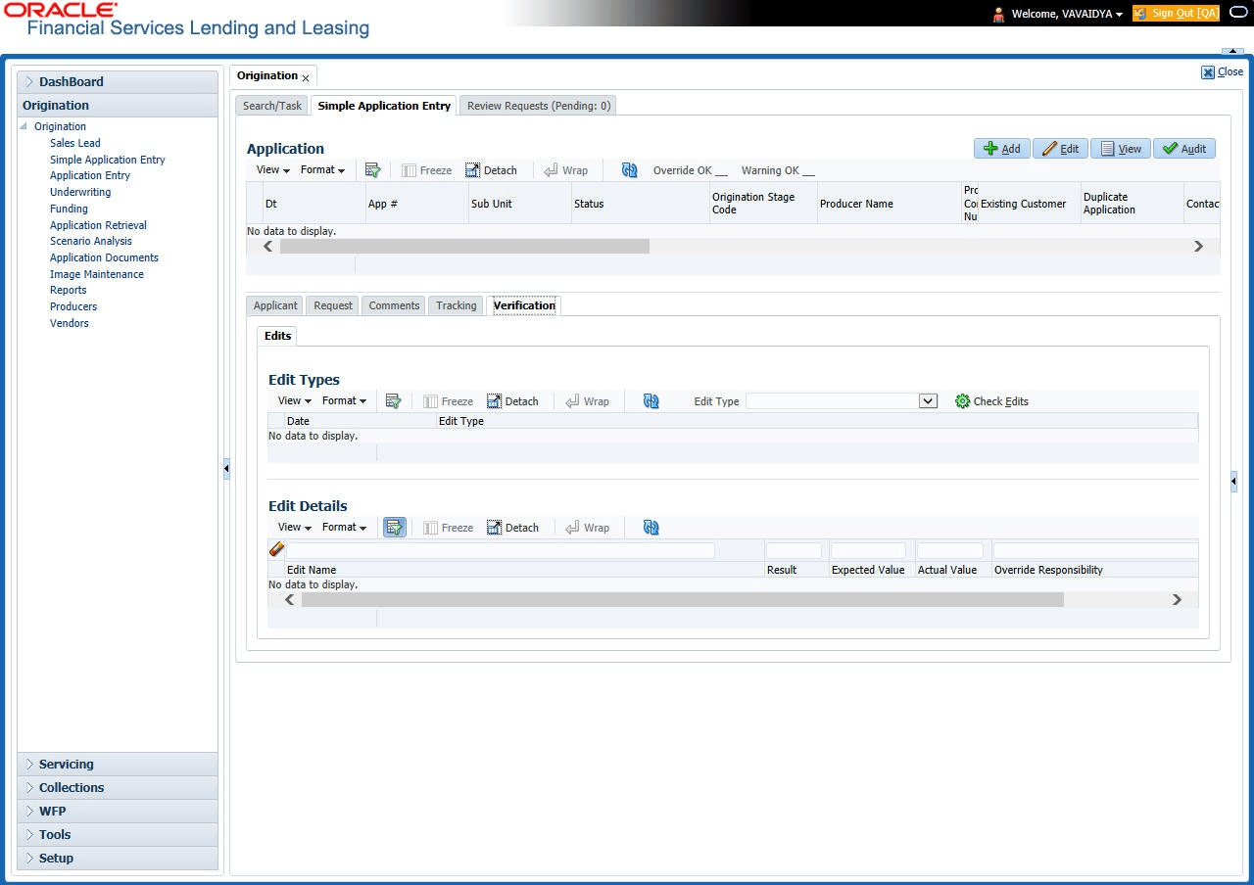
Task: Click the refresh icon in Edit Types toolbar
Action: click(651, 401)
